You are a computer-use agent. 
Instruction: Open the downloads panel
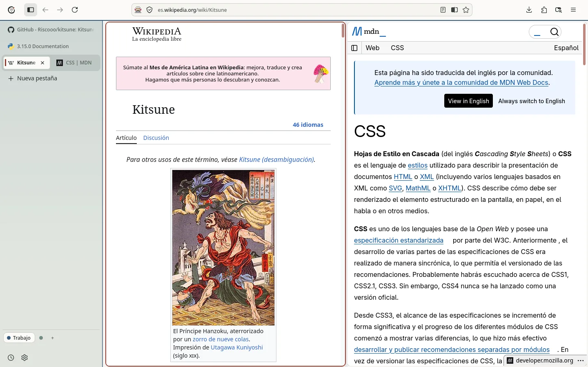coord(529,10)
